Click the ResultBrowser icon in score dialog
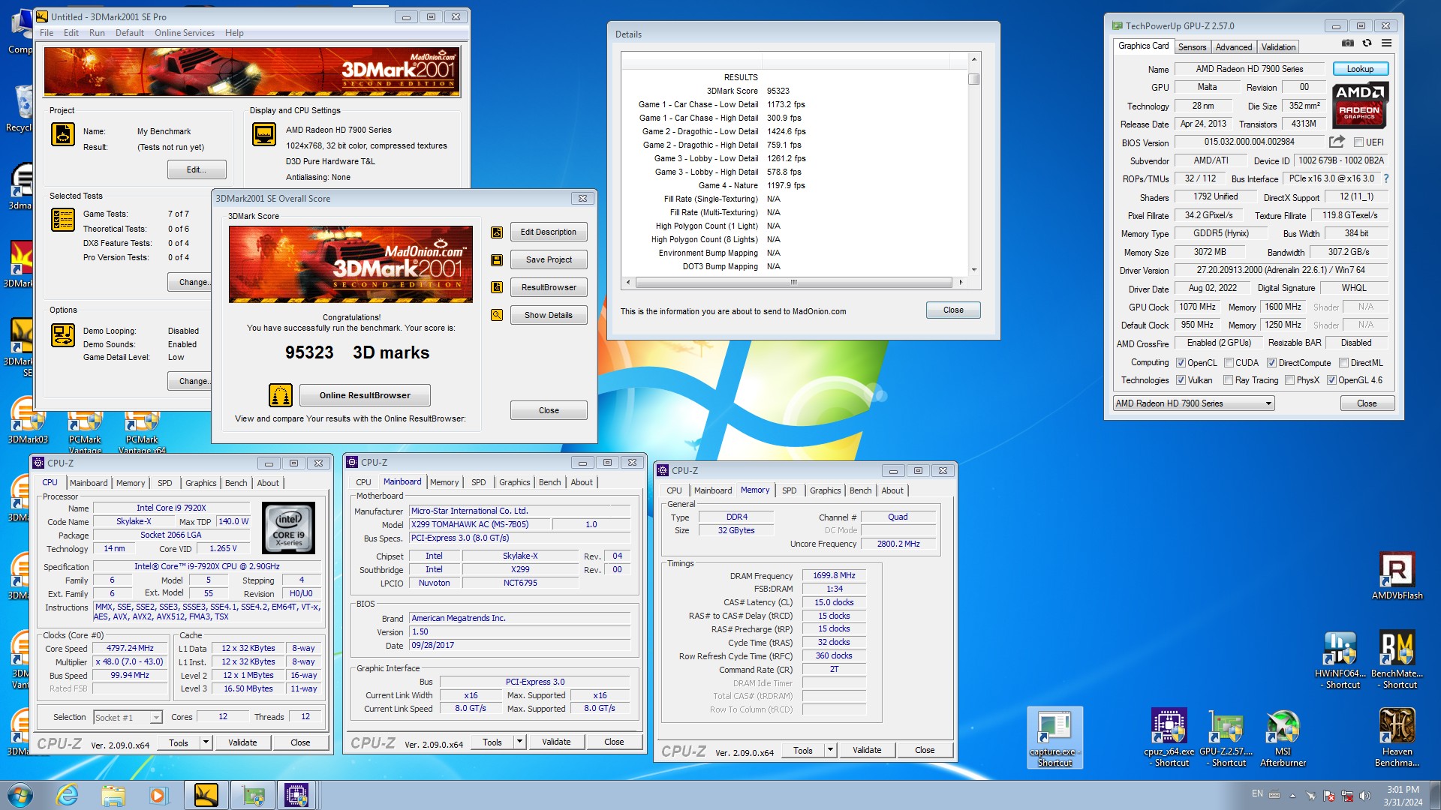This screenshot has width=1441, height=810. (x=497, y=287)
